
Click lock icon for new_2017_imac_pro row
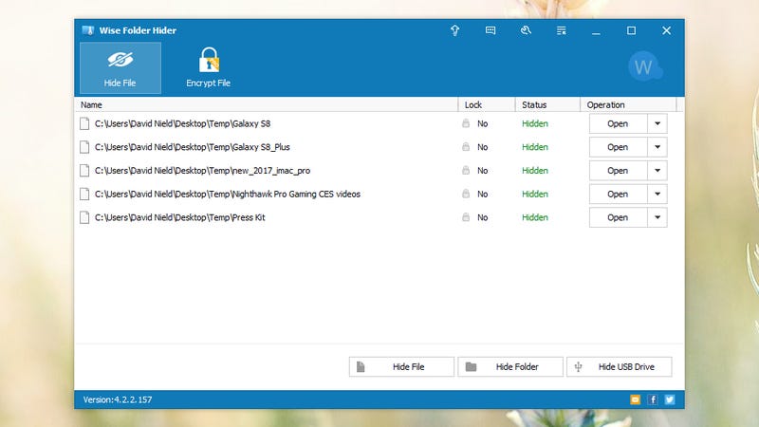click(x=466, y=171)
